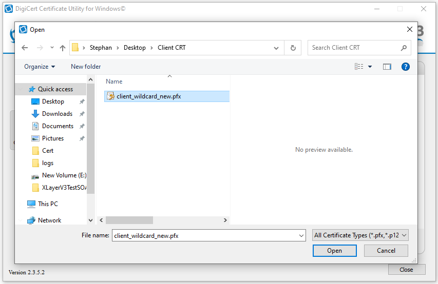This screenshot has height=284, width=438.
Task: Click the folder icon in address bar
Action: click(75, 48)
